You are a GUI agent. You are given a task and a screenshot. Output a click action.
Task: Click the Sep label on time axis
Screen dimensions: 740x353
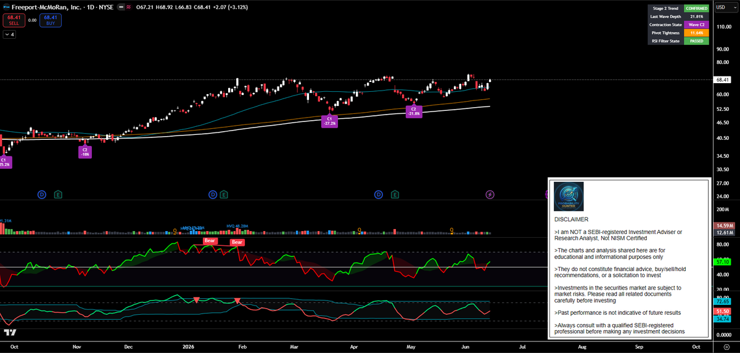point(639,347)
